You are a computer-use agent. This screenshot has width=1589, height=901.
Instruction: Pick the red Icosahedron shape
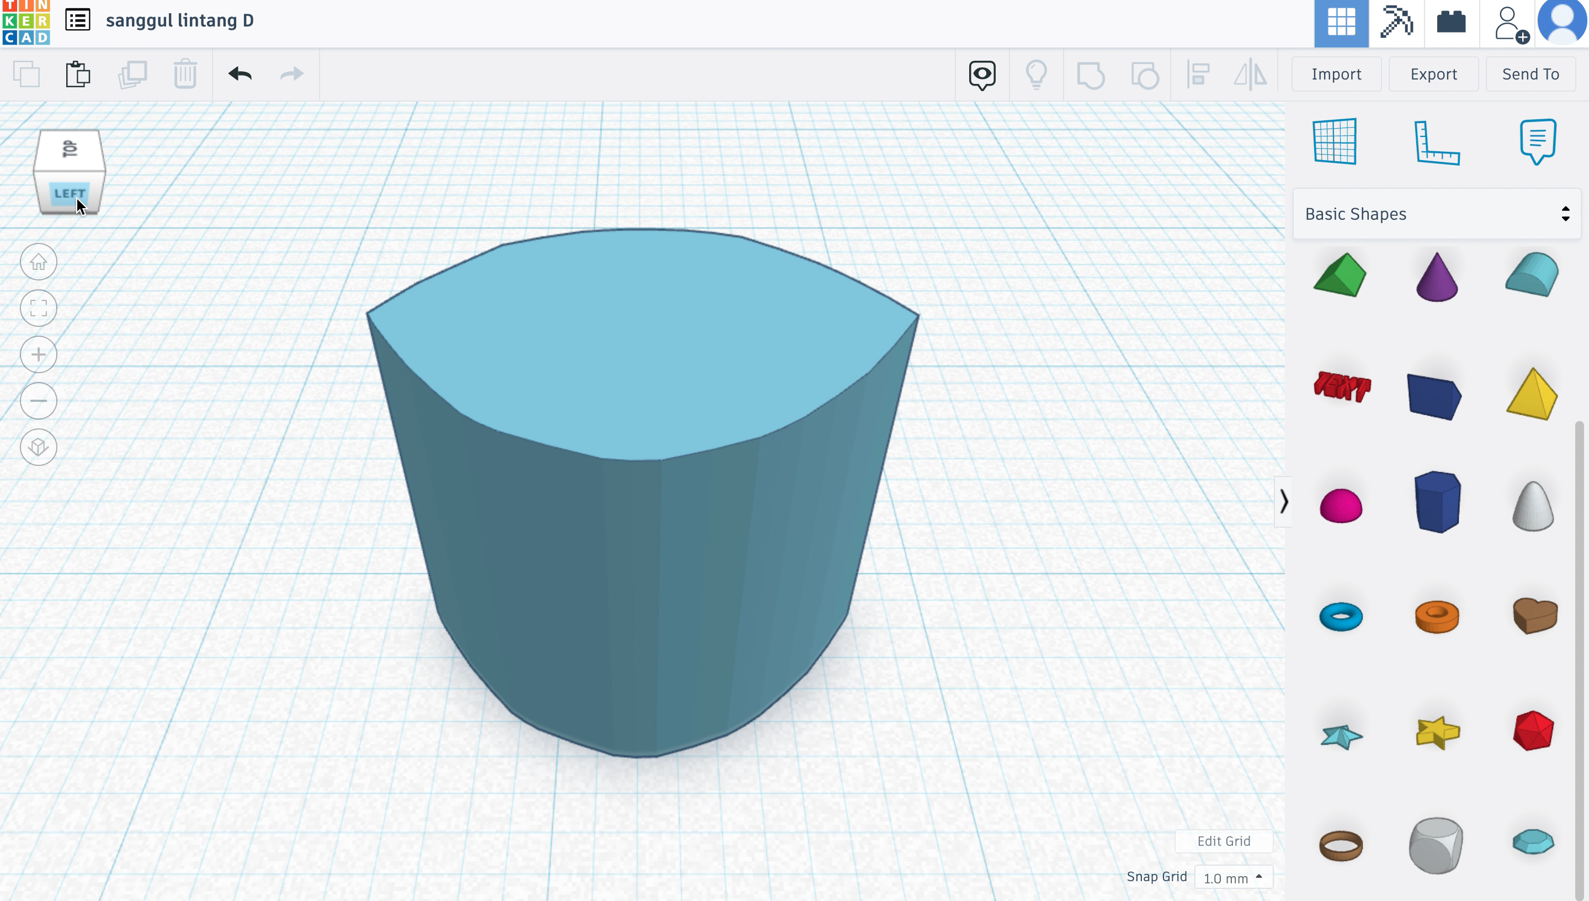1533,731
